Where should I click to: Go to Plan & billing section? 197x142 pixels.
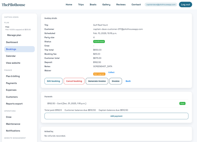tap(13, 76)
